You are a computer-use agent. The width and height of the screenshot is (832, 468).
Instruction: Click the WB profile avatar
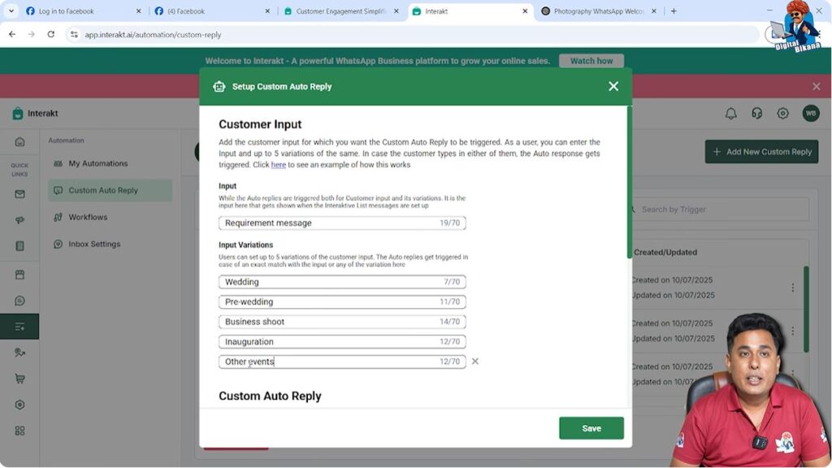pyautogui.click(x=811, y=114)
